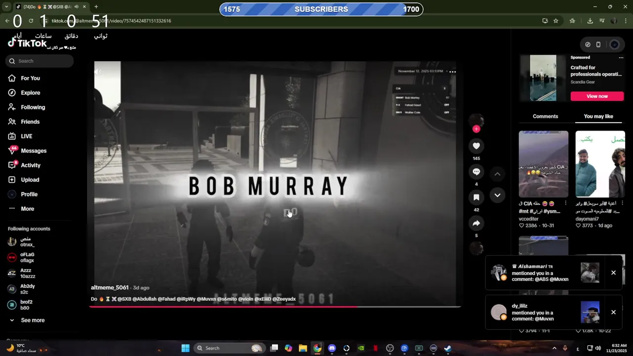Seek on the red video progress bar
Screen dimensions: 633x356
(x=275, y=307)
